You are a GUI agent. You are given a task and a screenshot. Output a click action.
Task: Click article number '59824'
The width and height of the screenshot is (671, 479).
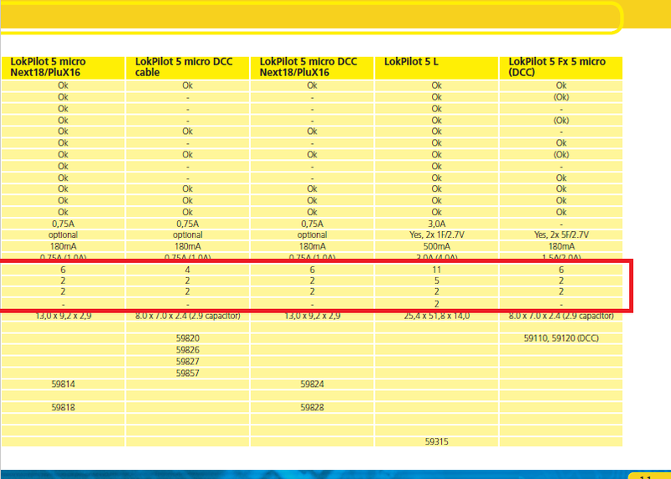312,384
